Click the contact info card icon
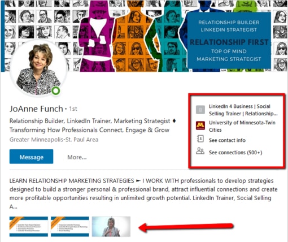 click(200, 139)
